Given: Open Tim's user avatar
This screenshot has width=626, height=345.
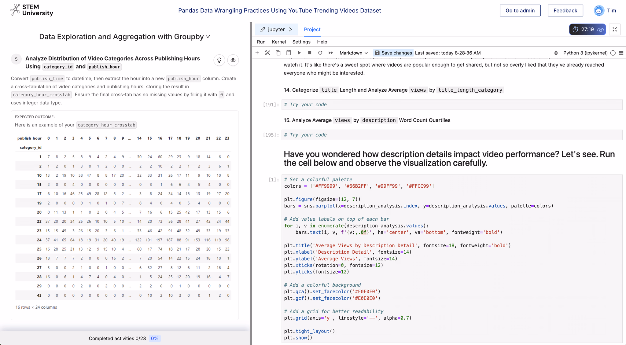Looking at the screenshot, I should click(x=599, y=10).
